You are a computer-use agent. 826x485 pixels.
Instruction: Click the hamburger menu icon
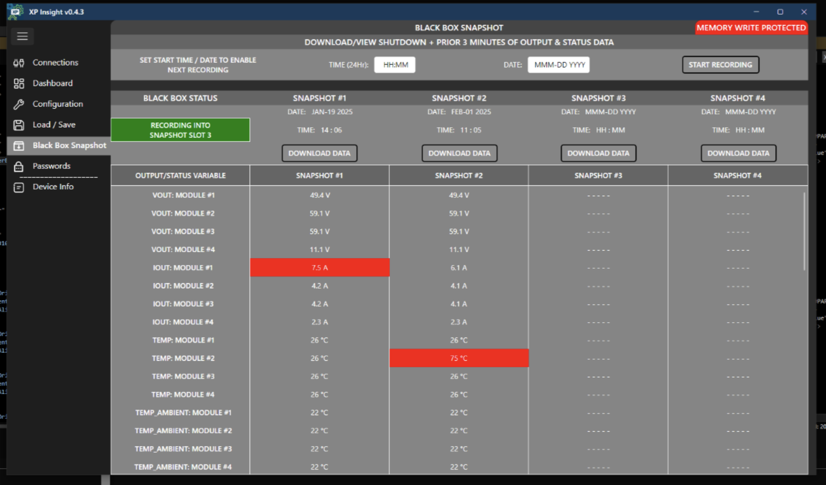(x=22, y=36)
